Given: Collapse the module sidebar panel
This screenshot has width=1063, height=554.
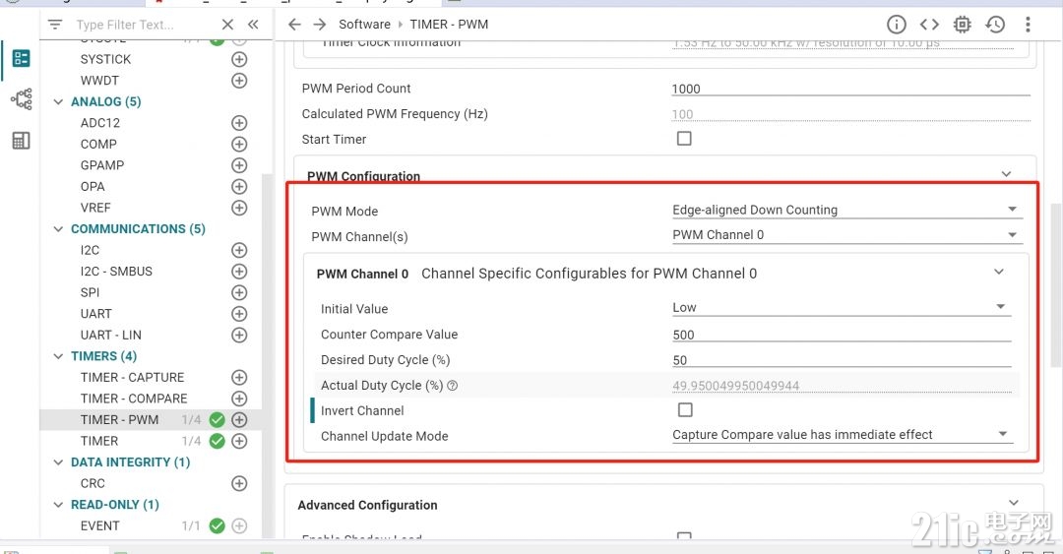Looking at the screenshot, I should coord(253,25).
